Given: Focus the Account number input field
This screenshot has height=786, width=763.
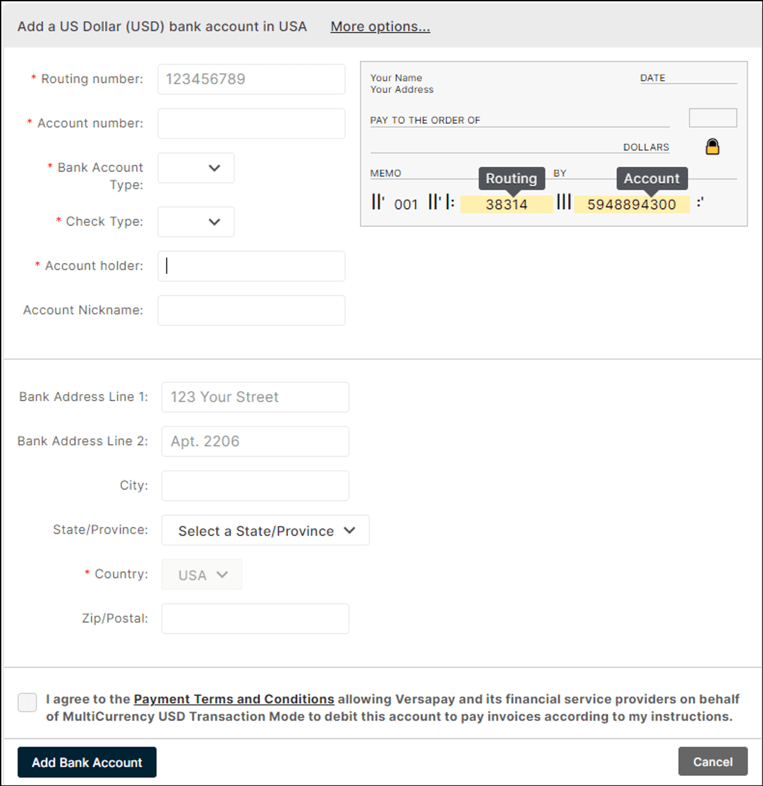Looking at the screenshot, I should click(x=251, y=123).
